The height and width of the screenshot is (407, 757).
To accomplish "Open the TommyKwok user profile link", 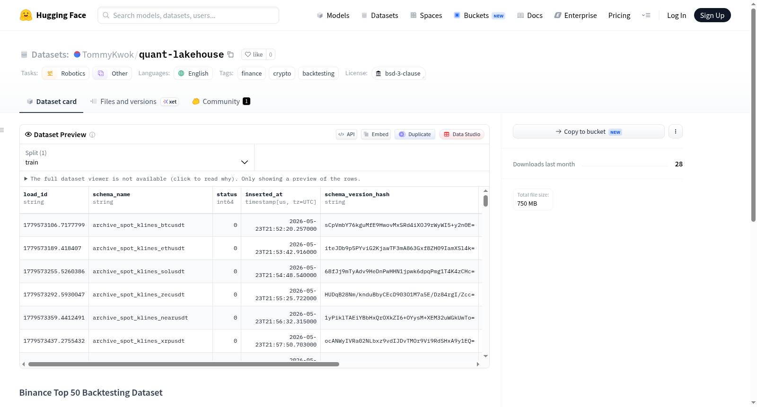I will [108, 54].
